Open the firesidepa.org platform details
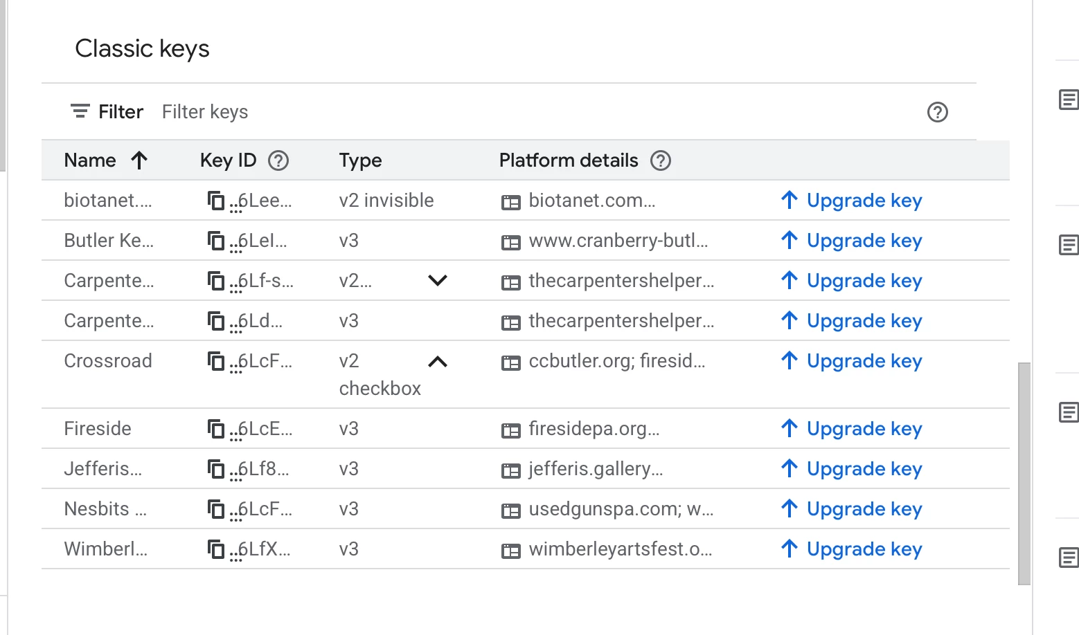 tap(594, 429)
